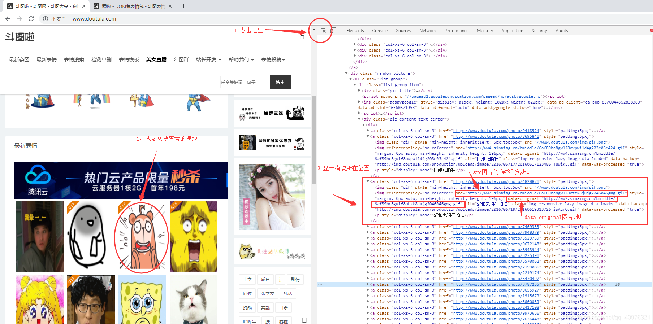Select the 剧情 tag

[295, 280]
